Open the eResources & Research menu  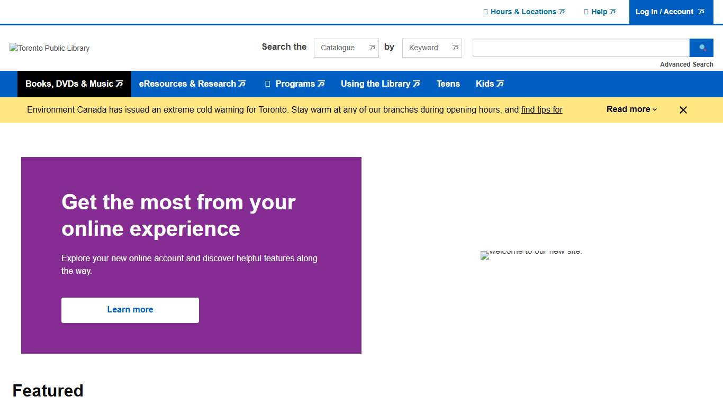192,84
